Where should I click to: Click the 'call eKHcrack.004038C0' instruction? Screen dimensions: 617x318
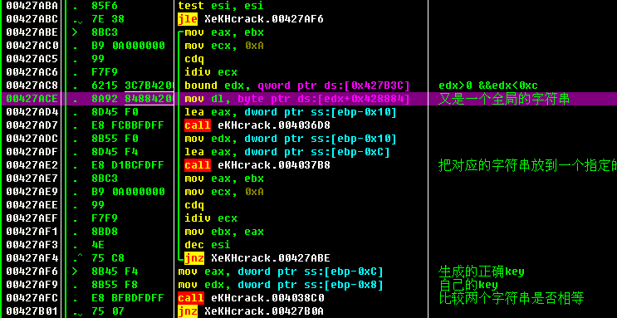coord(251,298)
